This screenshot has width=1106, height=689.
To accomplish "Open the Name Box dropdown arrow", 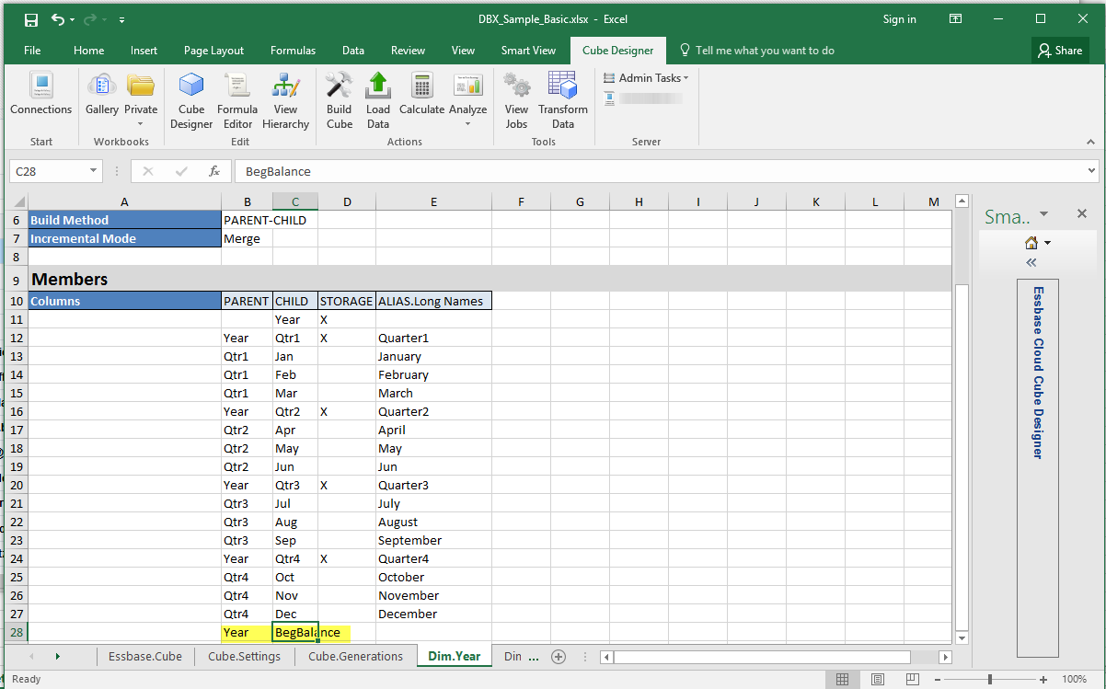I will click(x=94, y=171).
